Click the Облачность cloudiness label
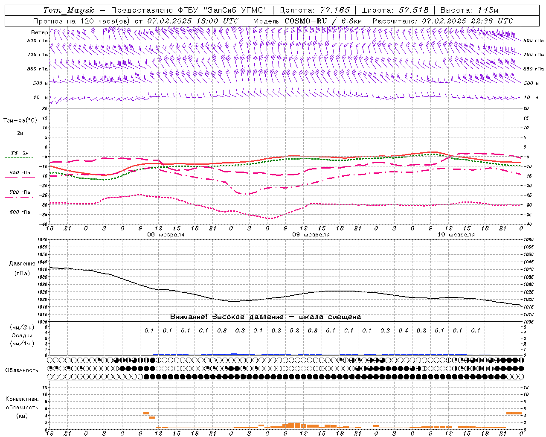Viewport: 546px width, 437px height. point(22,370)
